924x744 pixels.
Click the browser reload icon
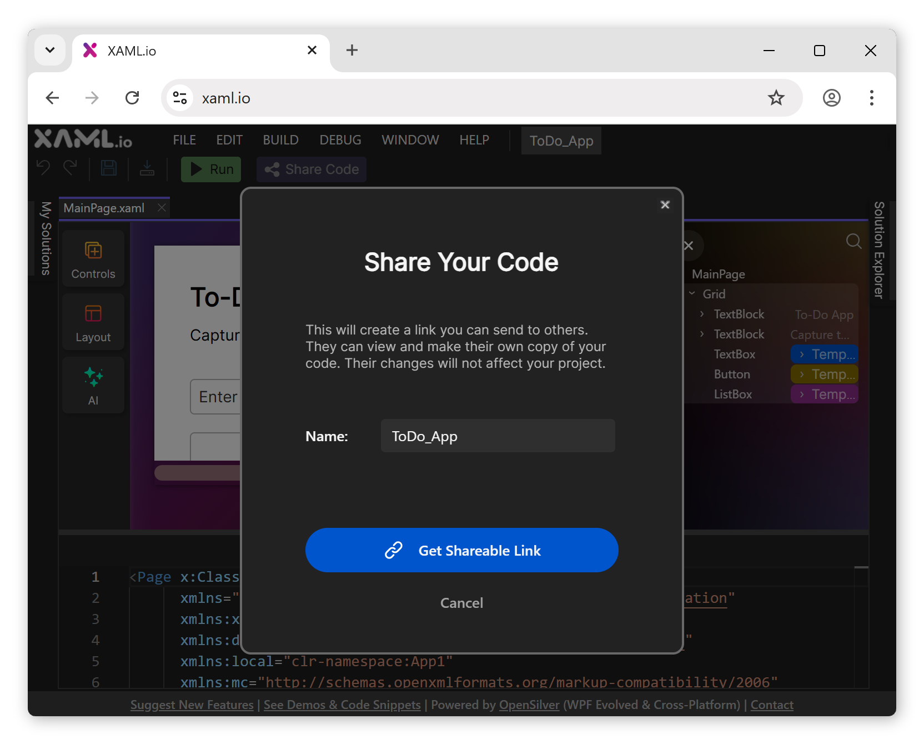(x=132, y=98)
